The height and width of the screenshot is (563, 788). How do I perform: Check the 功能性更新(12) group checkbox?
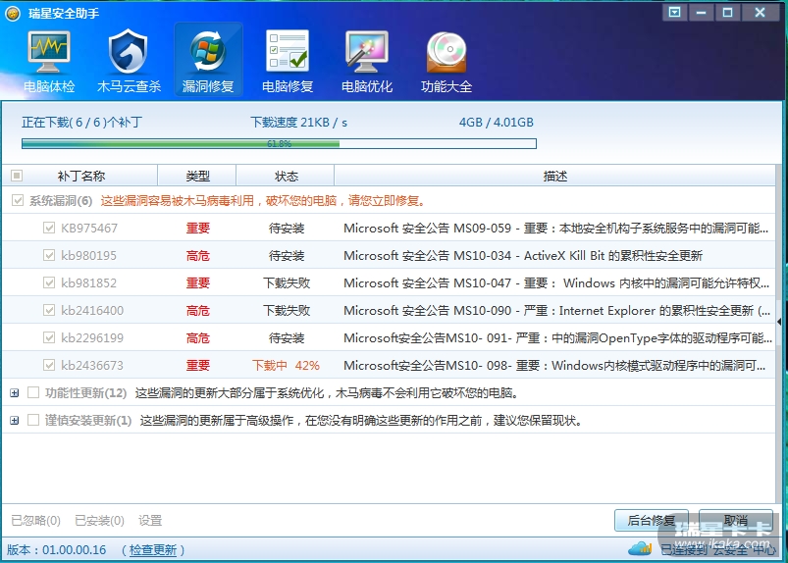coord(33,392)
